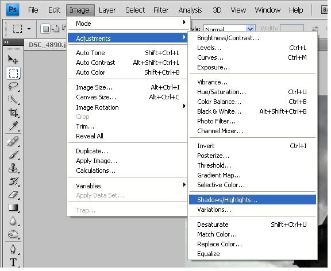The width and height of the screenshot is (331, 271).
Task: Open the Layer menu
Action: click(x=107, y=10)
